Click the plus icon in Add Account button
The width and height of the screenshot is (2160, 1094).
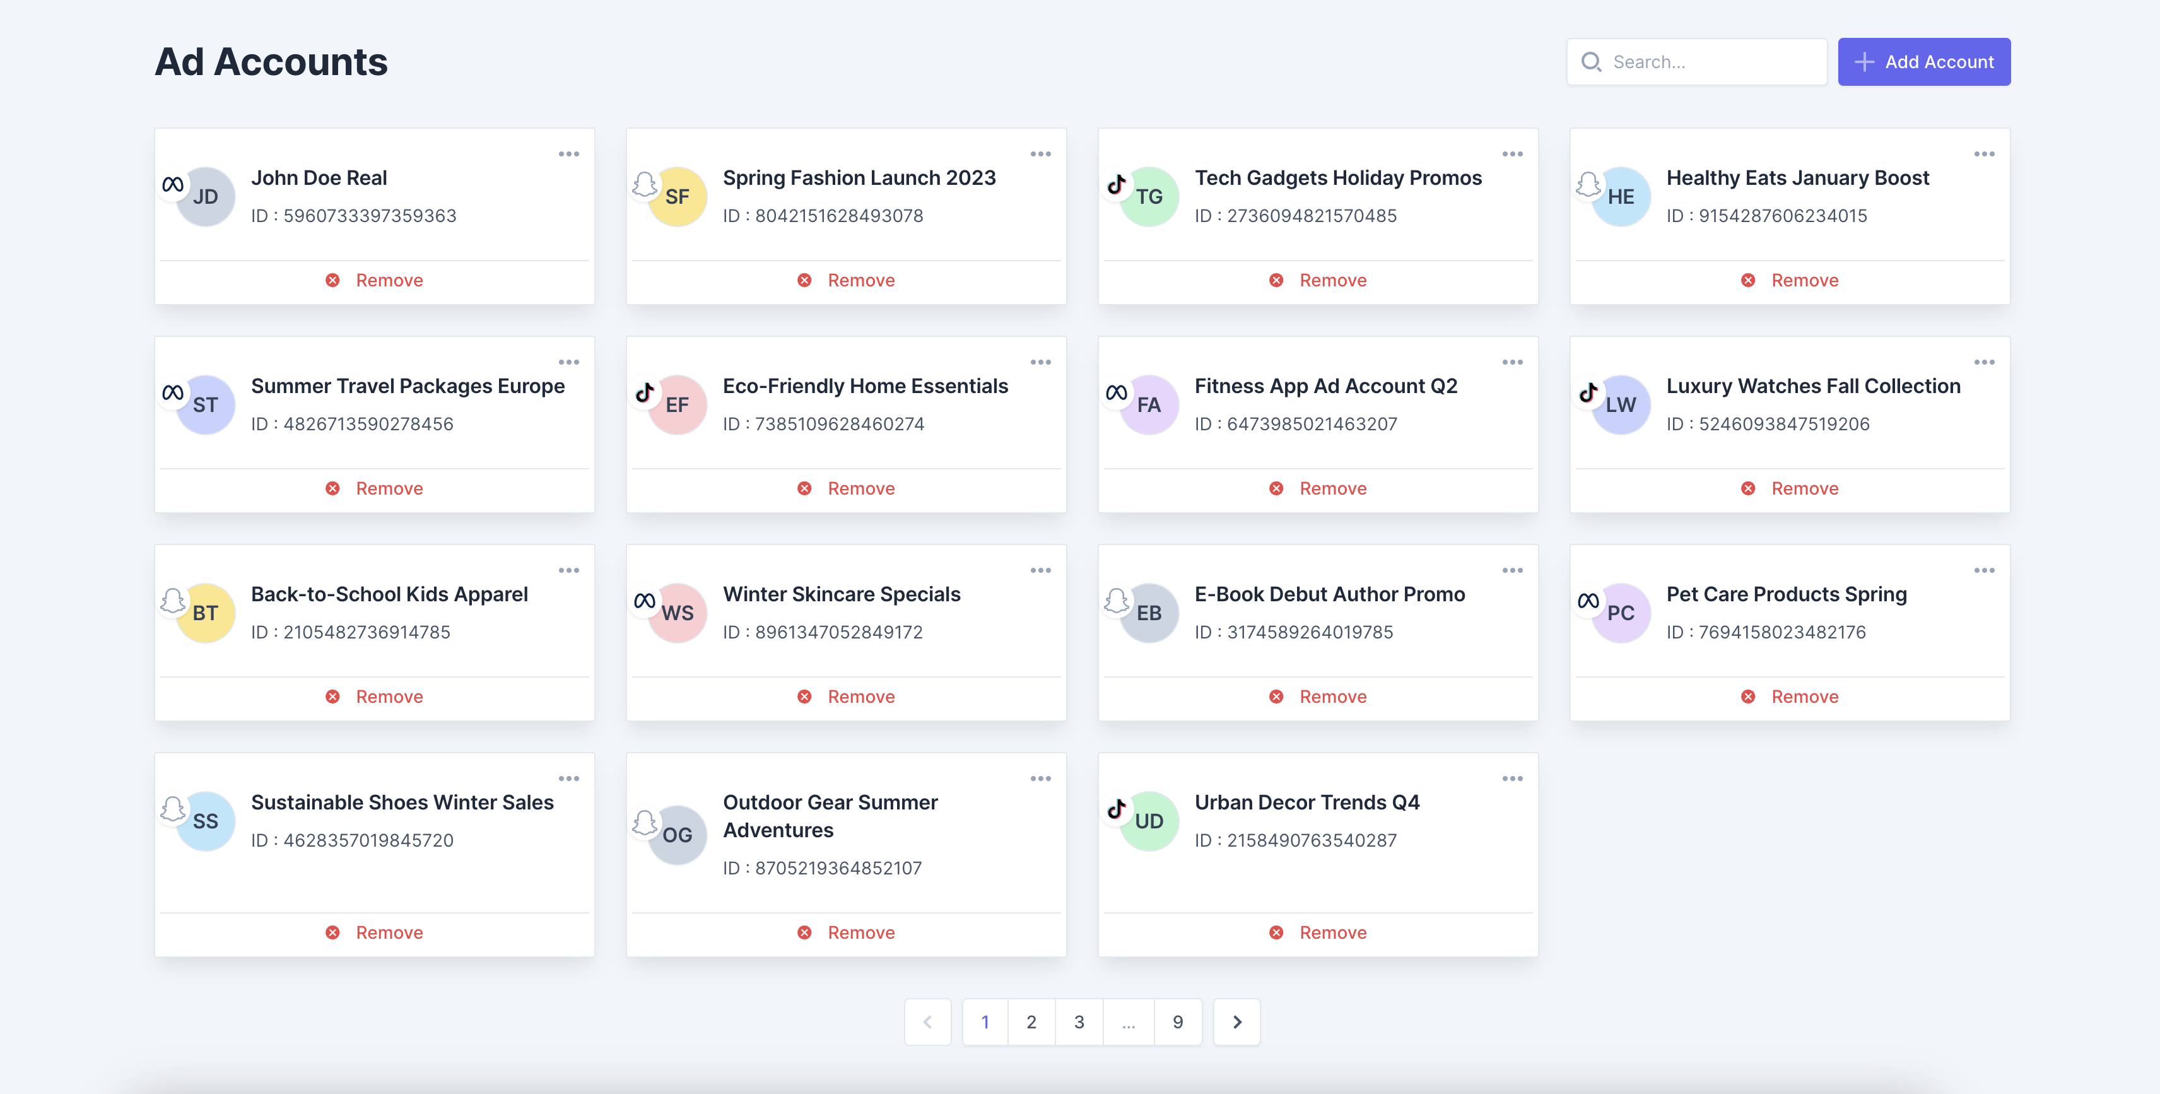pos(1864,61)
